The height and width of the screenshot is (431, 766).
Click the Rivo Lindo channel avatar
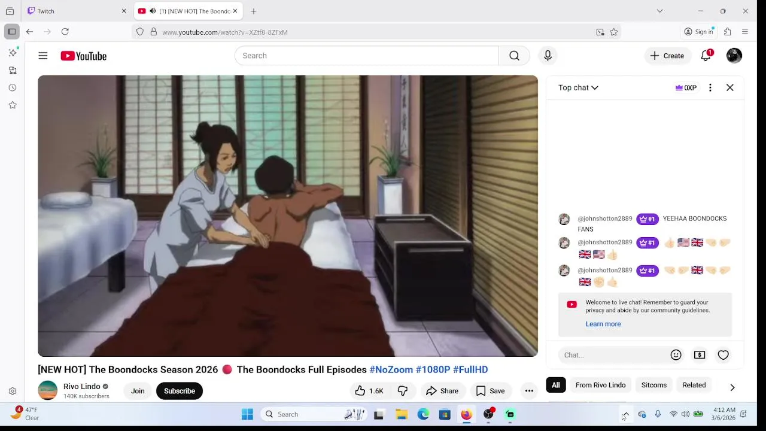(48, 390)
